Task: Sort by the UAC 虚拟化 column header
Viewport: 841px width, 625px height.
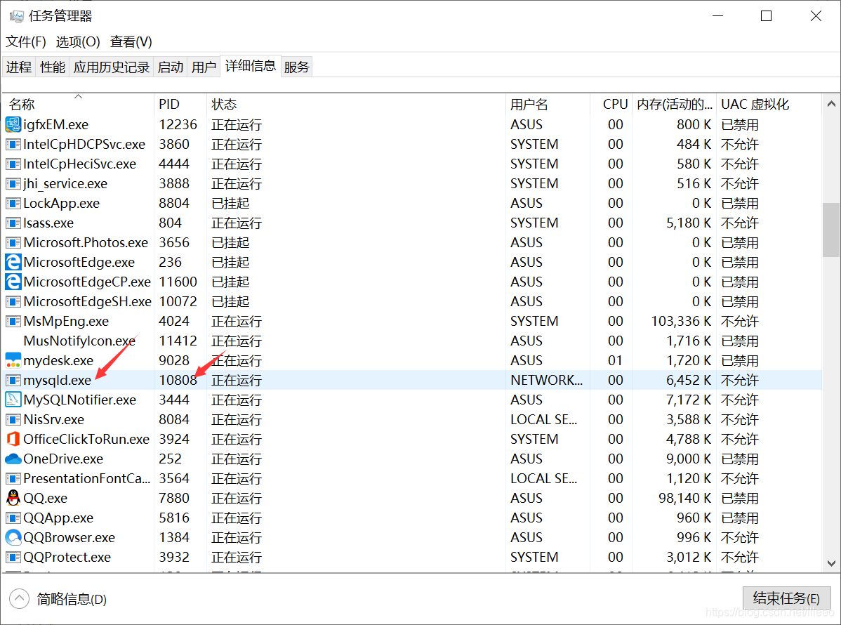Action: pyautogui.click(x=769, y=104)
